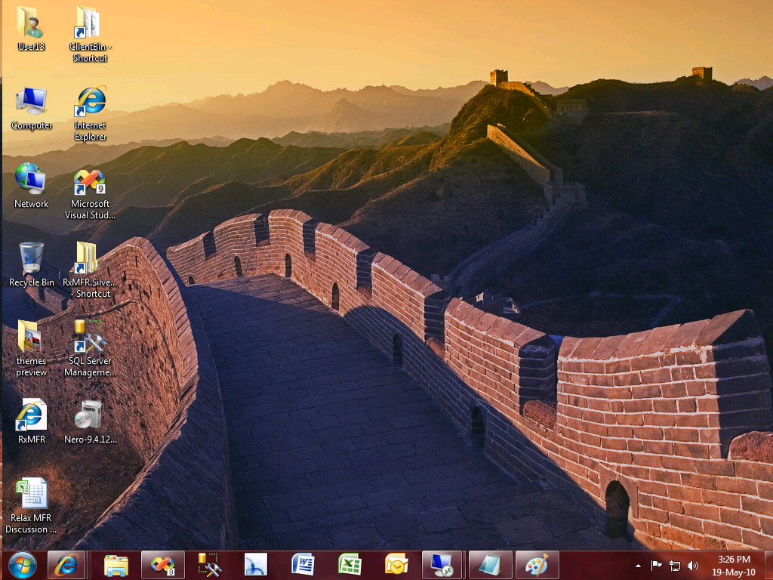Open Windows Explorer from the taskbar
The height and width of the screenshot is (580, 773).
[114, 565]
